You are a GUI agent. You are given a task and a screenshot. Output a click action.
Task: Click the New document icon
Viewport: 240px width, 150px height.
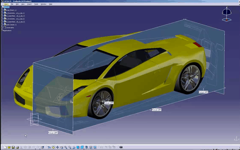click(x=5, y=147)
